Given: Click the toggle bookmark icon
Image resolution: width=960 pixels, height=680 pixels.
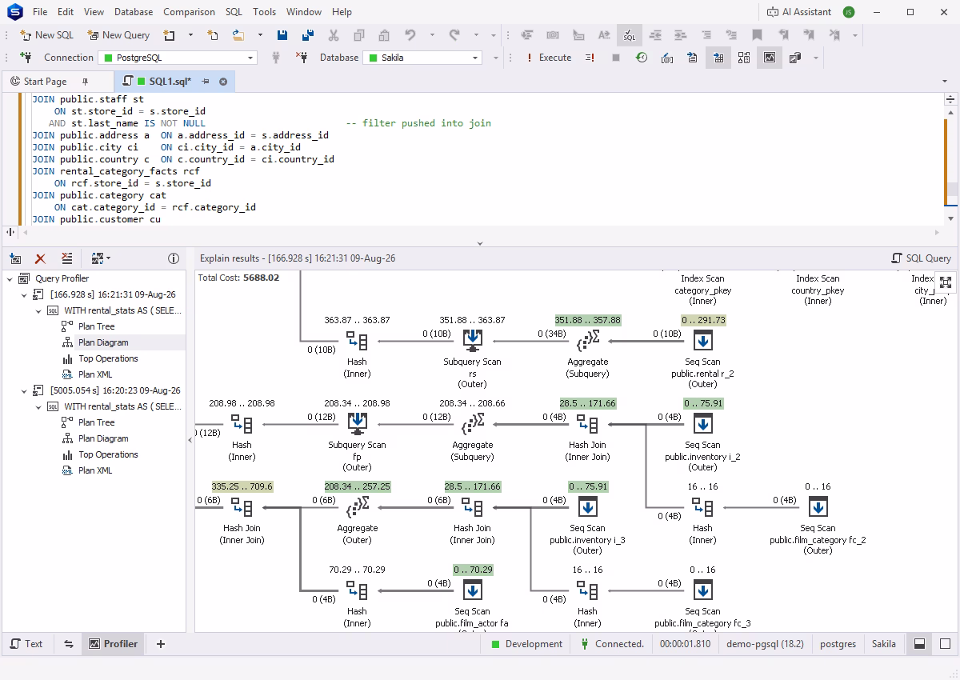Looking at the screenshot, I should [x=757, y=35].
